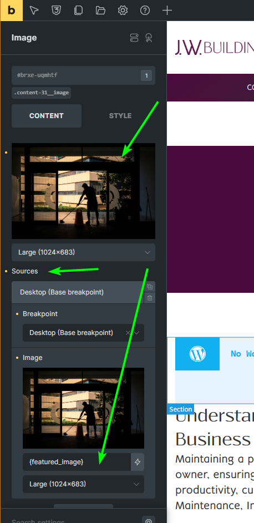The image size is (254, 523).
Task: Toggle the Image panel conditions icon
Action: 134,38
